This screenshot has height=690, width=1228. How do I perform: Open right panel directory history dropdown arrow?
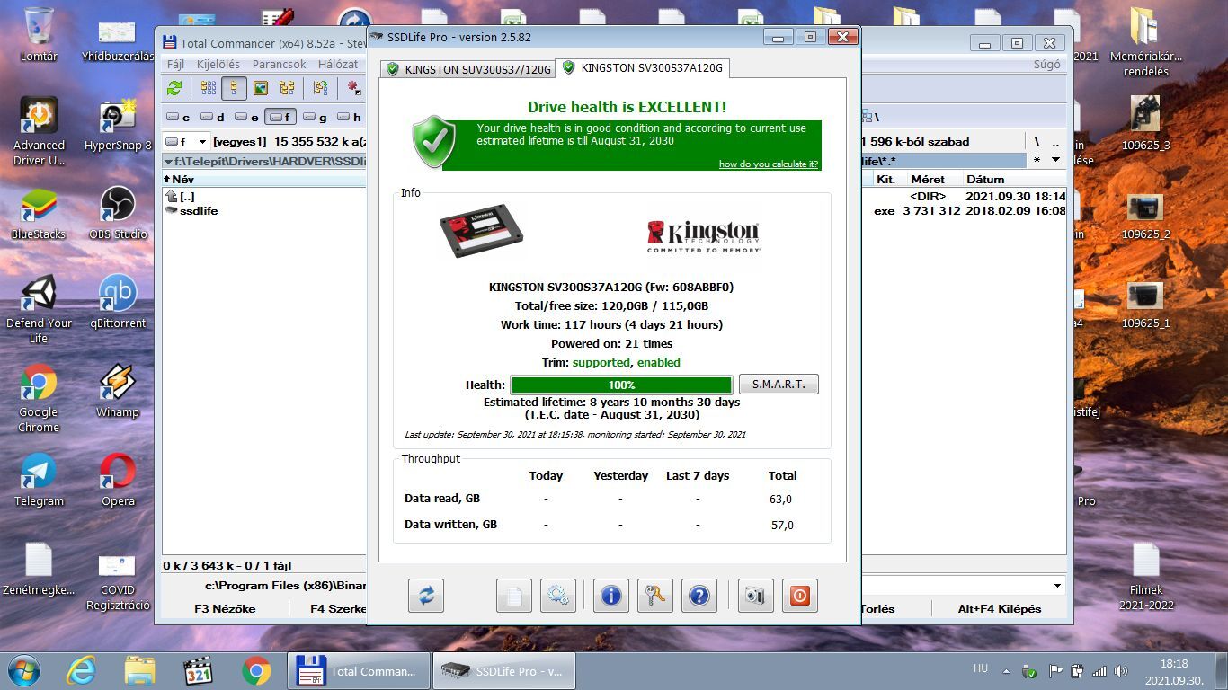1055,160
